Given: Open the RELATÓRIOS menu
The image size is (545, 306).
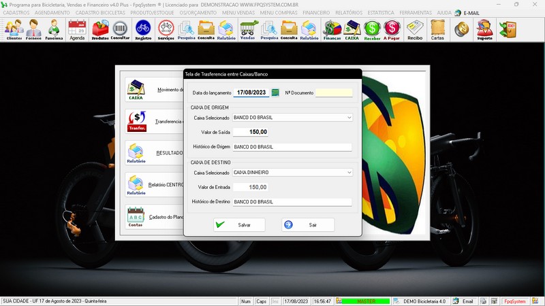Looking at the screenshot, I should 349,12.
